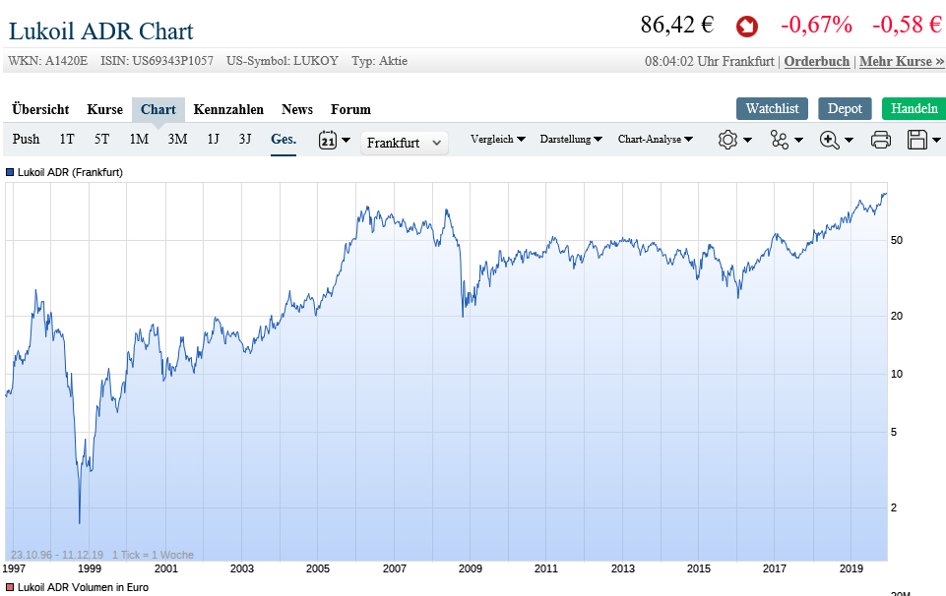Screen dimensions: 946x596
Task: Click the 1 Tick = 1 Woche text
Action: pyautogui.click(x=153, y=555)
